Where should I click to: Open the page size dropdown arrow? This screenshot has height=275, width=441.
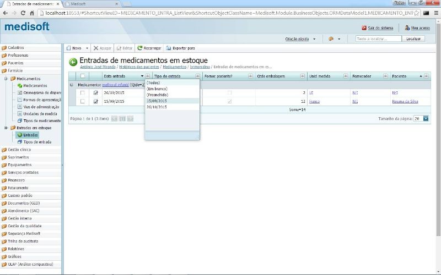(426, 119)
